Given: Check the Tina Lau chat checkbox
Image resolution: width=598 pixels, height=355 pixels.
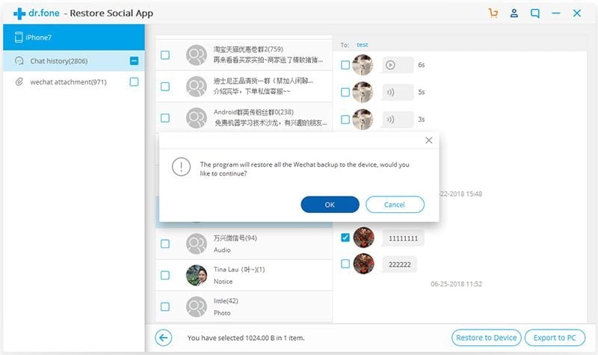Looking at the screenshot, I should coord(165,275).
